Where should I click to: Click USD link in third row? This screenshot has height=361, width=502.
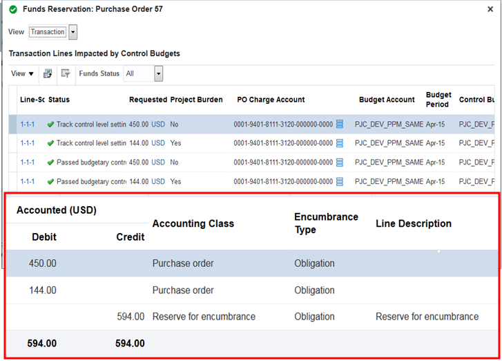158,163
